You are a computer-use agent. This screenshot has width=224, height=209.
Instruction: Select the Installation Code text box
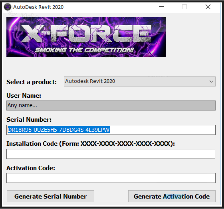(111, 154)
